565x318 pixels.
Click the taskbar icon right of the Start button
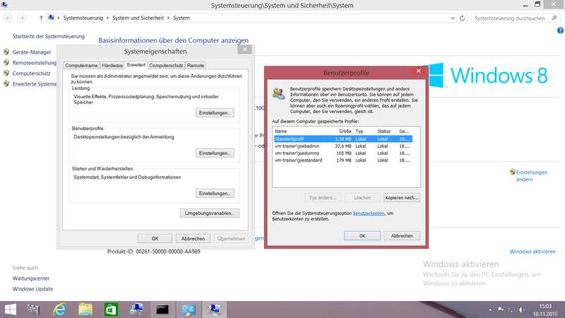tap(33, 310)
